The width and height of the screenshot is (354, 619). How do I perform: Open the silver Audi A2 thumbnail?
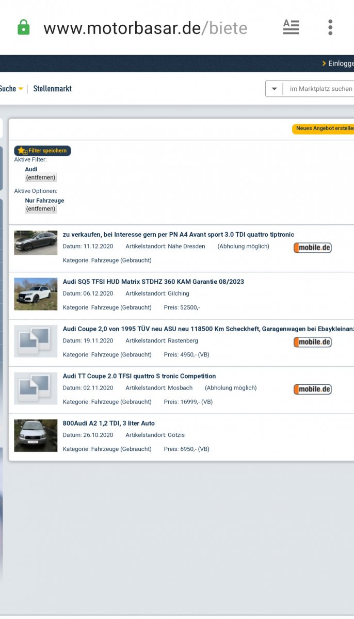coord(36,435)
